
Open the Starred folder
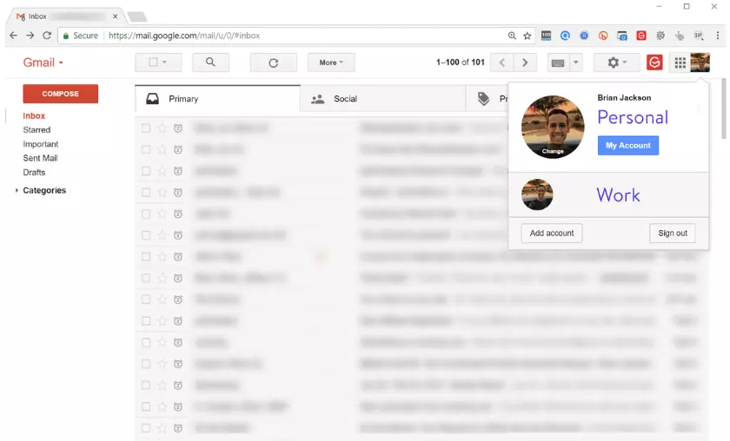click(36, 130)
